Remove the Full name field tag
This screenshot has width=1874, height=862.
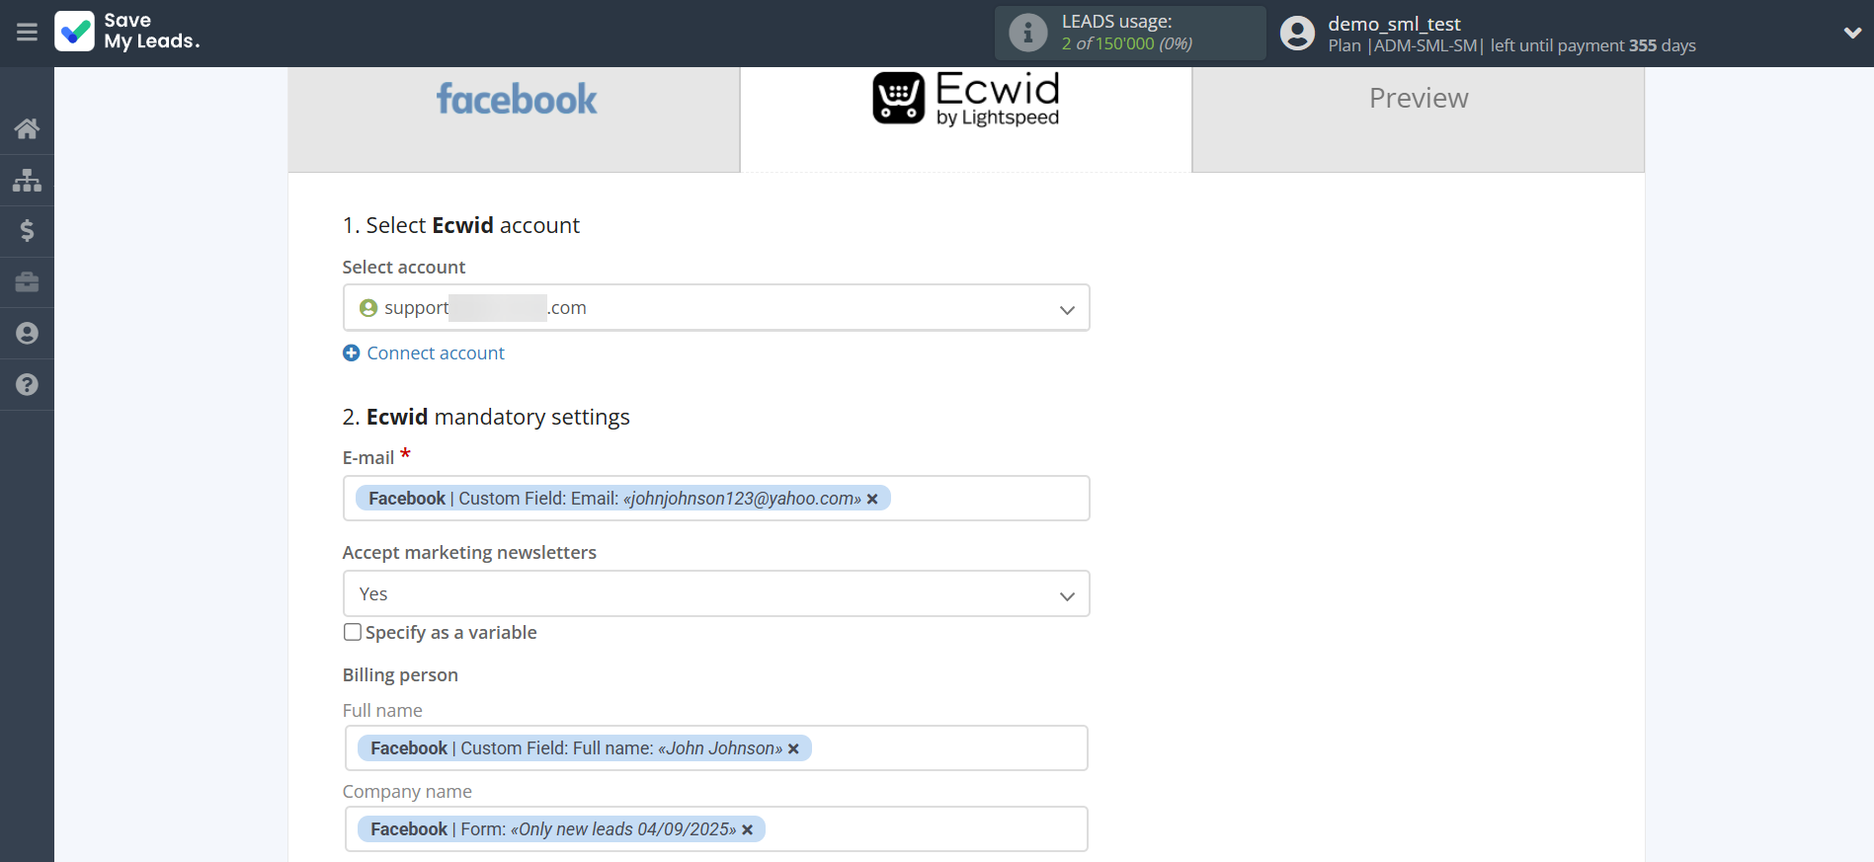(x=793, y=749)
